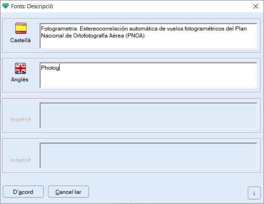Screen dimensions: 264x204
Task: Click the diamond app icon in title bar
Action: pos(6,6)
